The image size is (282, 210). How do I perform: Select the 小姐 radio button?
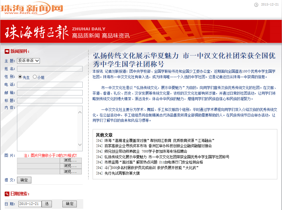pyautogui.click(x=35, y=77)
